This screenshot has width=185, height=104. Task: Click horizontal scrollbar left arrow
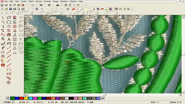[x=27, y=94]
